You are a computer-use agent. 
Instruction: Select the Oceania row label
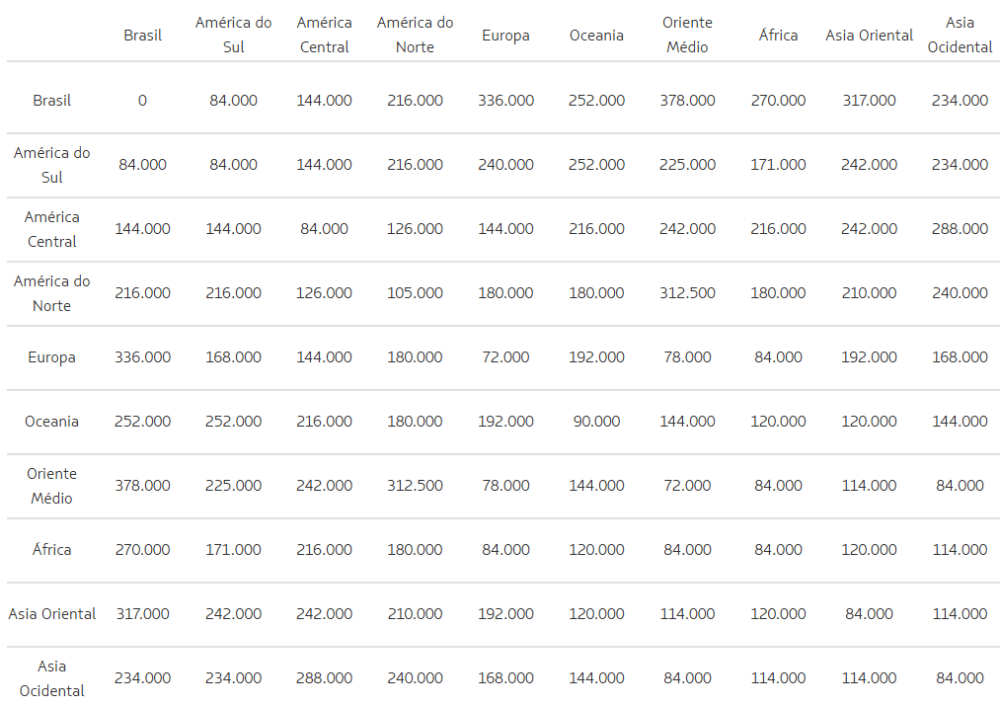coord(51,422)
